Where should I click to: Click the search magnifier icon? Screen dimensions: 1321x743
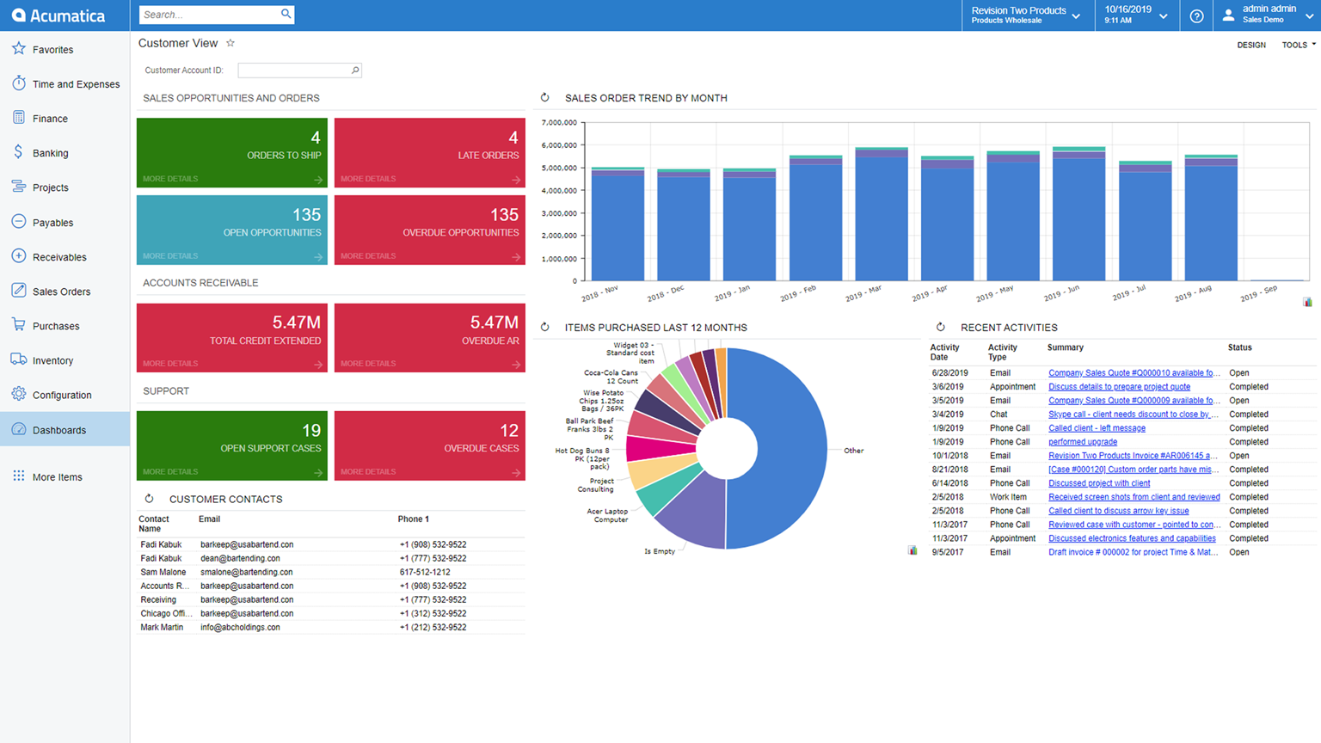(x=286, y=15)
